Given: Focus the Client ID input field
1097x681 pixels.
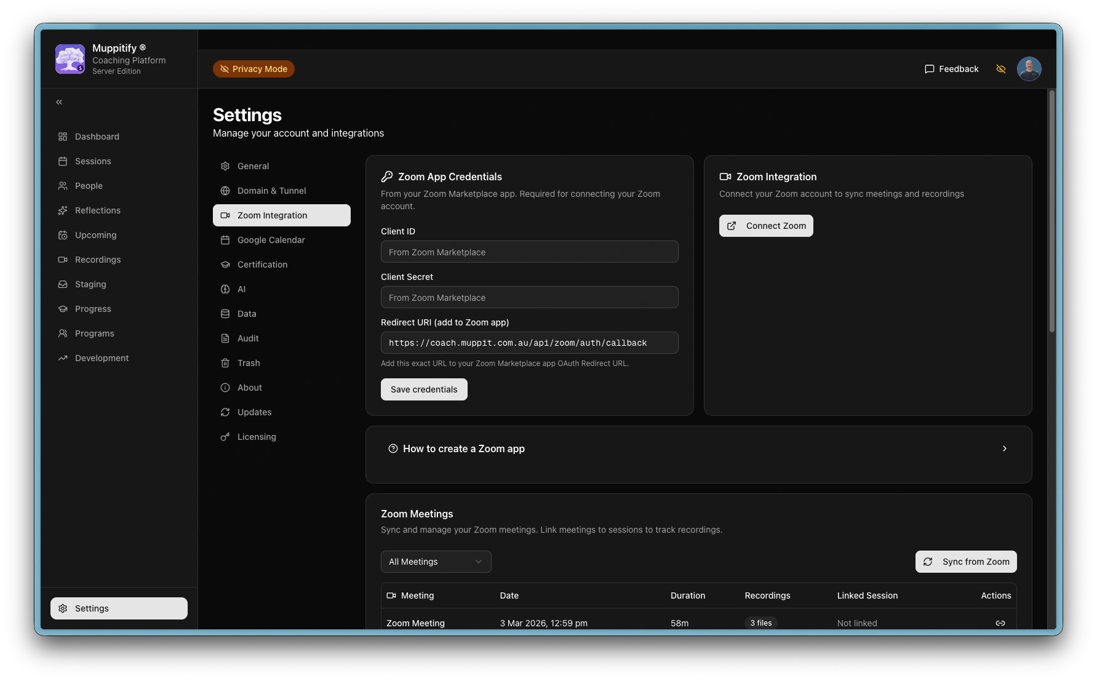Looking at the screenshot, I should click(529, 252).
